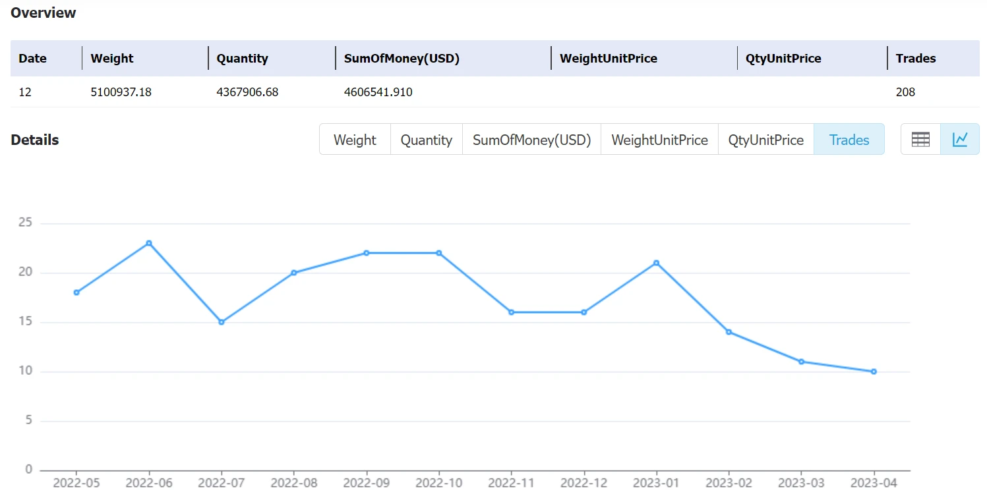Select the Weight tab

(x=355, y=140)
